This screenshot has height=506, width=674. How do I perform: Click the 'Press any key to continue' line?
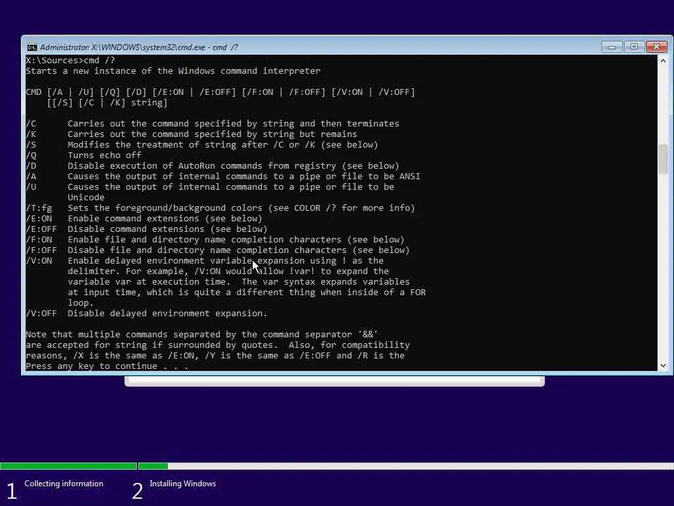(x=107, y=366)
